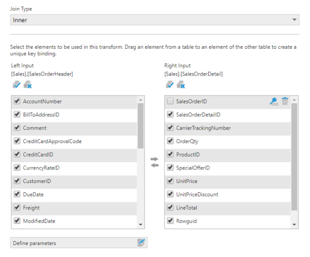Screen dimensions: 310x257
Task: Enable the SalesOrderID checkbox
Action: point(170,101)
